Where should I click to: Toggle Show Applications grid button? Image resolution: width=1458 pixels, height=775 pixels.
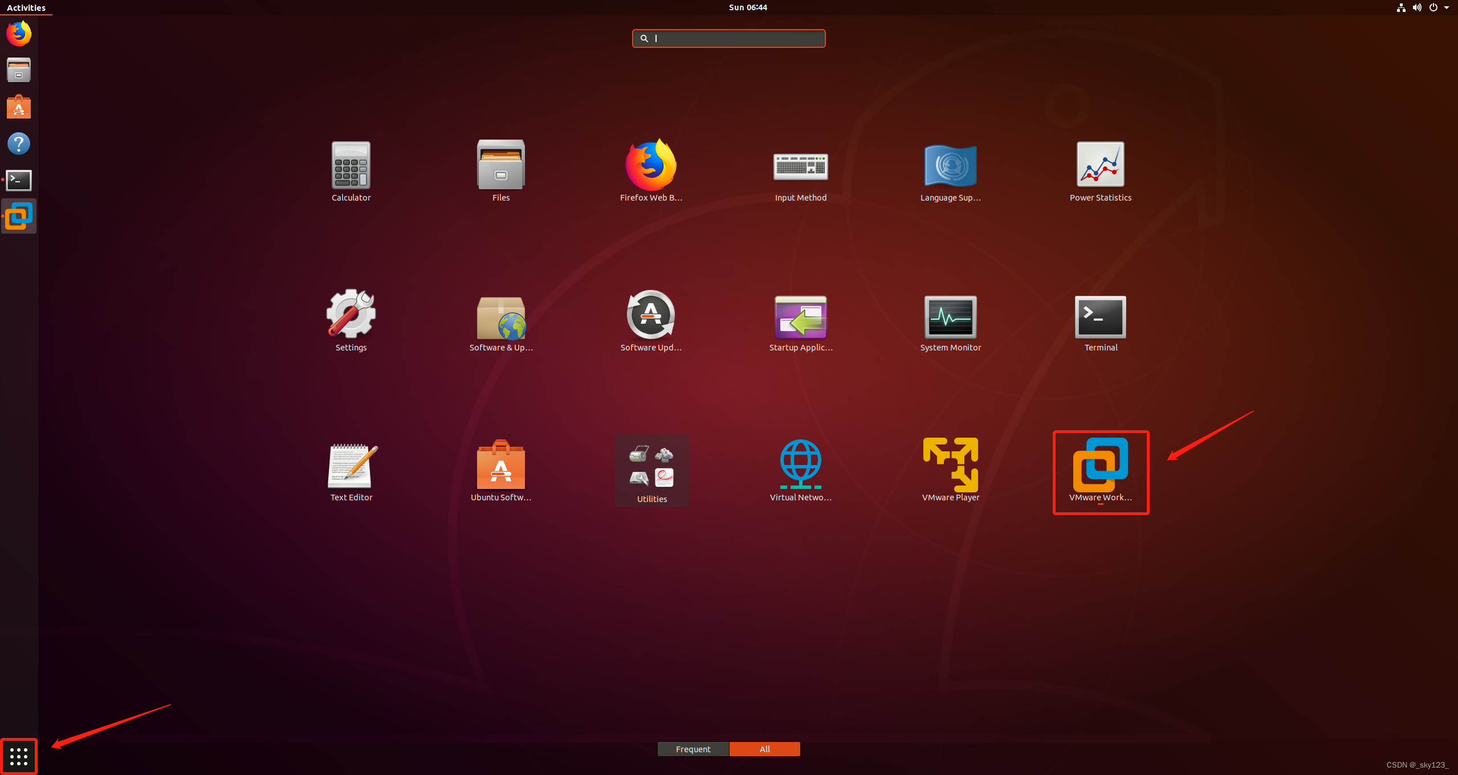coord(19,756)
